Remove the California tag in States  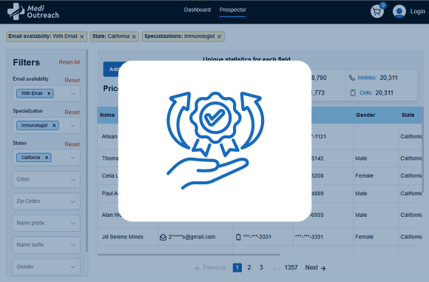pos(47,158)
